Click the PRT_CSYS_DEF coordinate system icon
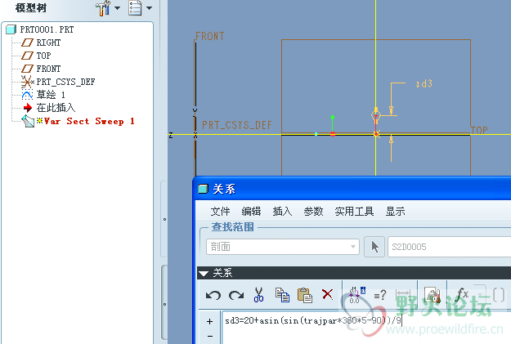 click(27, 82)
